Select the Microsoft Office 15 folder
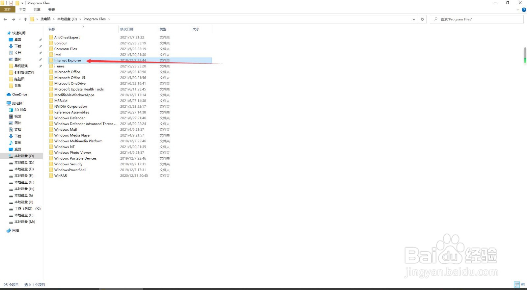This screenshot has width=527, height=290. pyautogui.click(x=69, y=78)
